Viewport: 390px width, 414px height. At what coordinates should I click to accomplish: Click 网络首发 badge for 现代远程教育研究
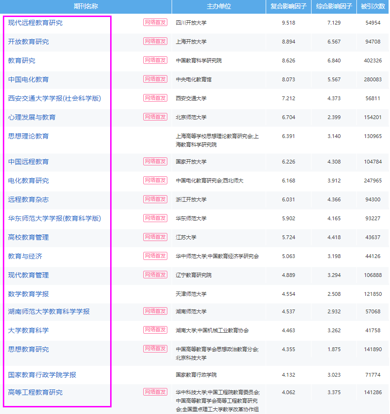point(155,22)
